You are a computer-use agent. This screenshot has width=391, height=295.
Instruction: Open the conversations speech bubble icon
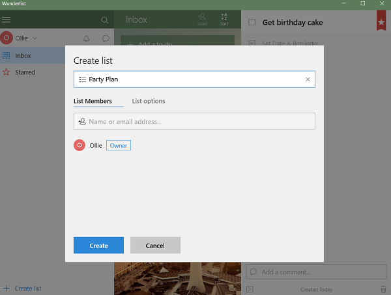[105, 38]
